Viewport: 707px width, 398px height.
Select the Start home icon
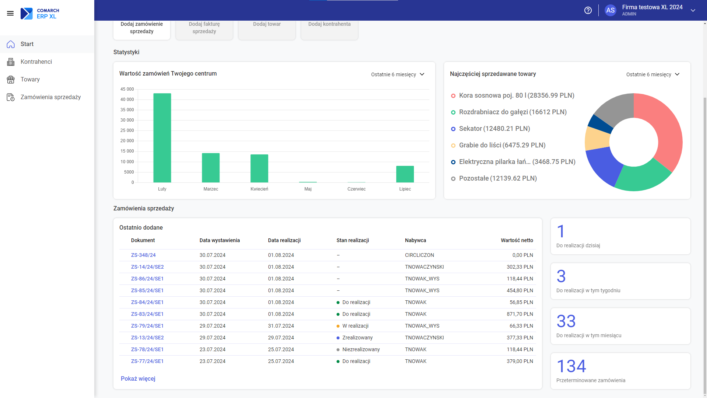11,44
